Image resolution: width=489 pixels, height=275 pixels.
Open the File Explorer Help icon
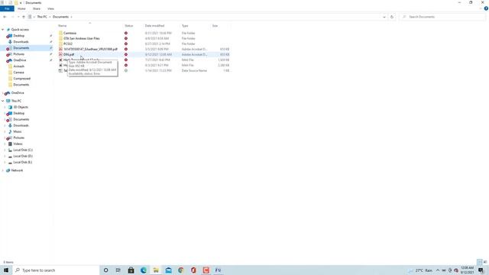pyautogui.click(x=486, y=8)
